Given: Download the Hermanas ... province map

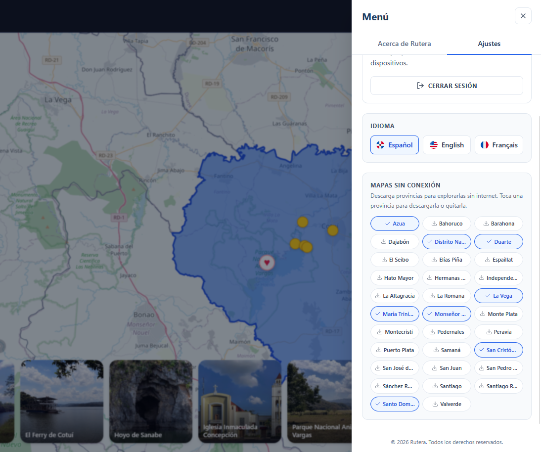Looking at the screenshot, I should coord(447,278).
